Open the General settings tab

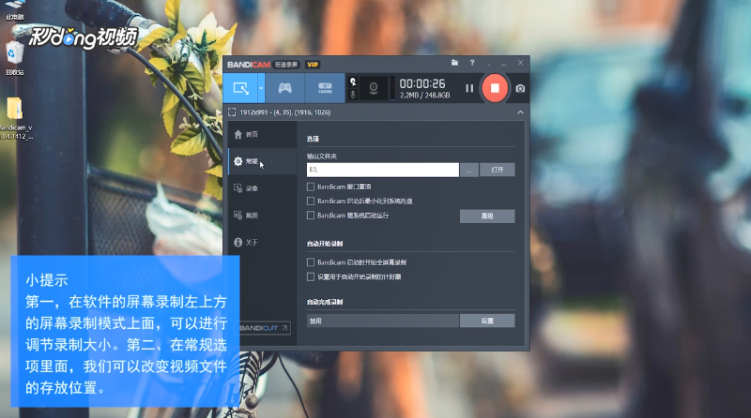[263, 161]
